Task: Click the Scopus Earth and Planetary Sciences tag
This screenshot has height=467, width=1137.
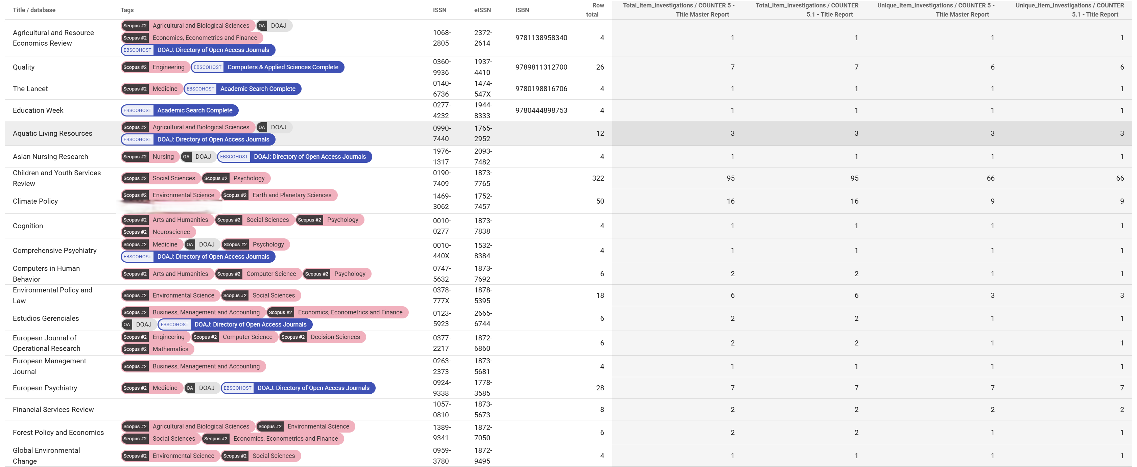Action: (279, 195)
